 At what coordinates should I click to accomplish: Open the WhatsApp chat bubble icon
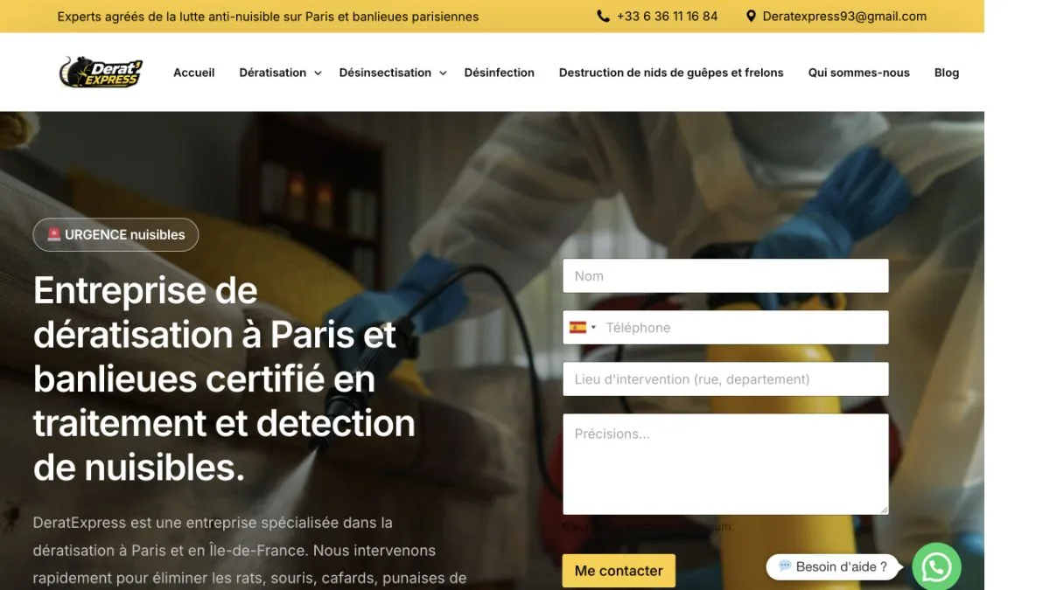click(936, 567)
